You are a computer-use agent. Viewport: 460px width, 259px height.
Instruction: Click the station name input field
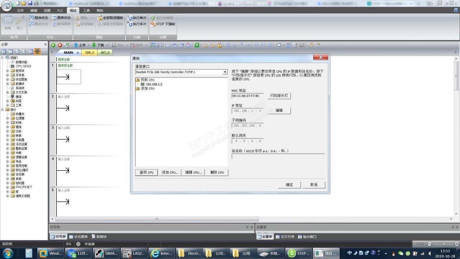278,156
